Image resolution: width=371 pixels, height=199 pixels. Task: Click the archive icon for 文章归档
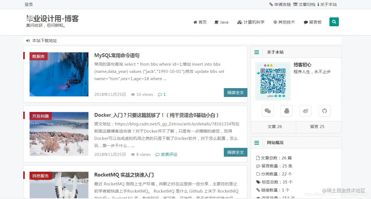[x=295, y=5]
